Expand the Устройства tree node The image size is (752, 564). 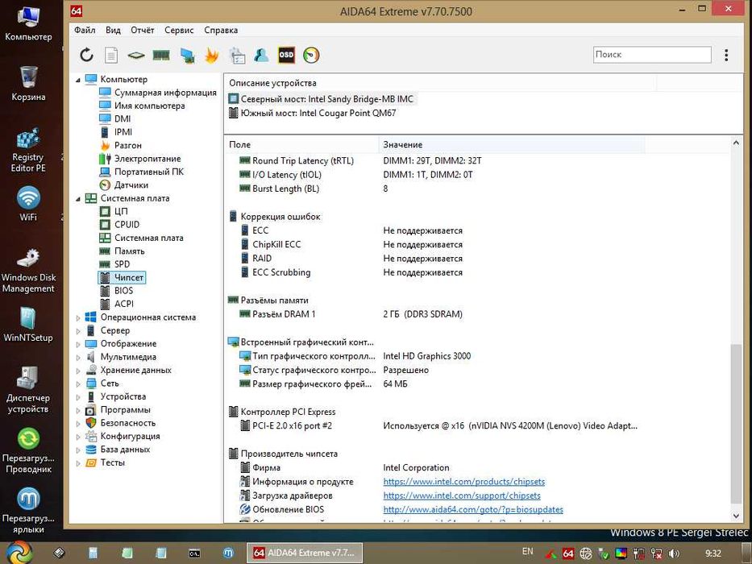tap(78, 397)
